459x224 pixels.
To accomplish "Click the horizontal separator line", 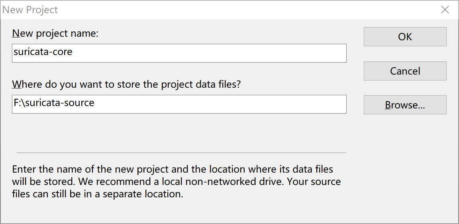I will pyautogui.click(x=181, y=153).
